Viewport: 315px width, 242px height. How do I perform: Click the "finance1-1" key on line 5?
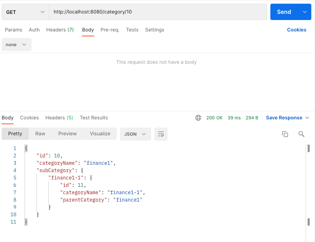click(66, 178)
